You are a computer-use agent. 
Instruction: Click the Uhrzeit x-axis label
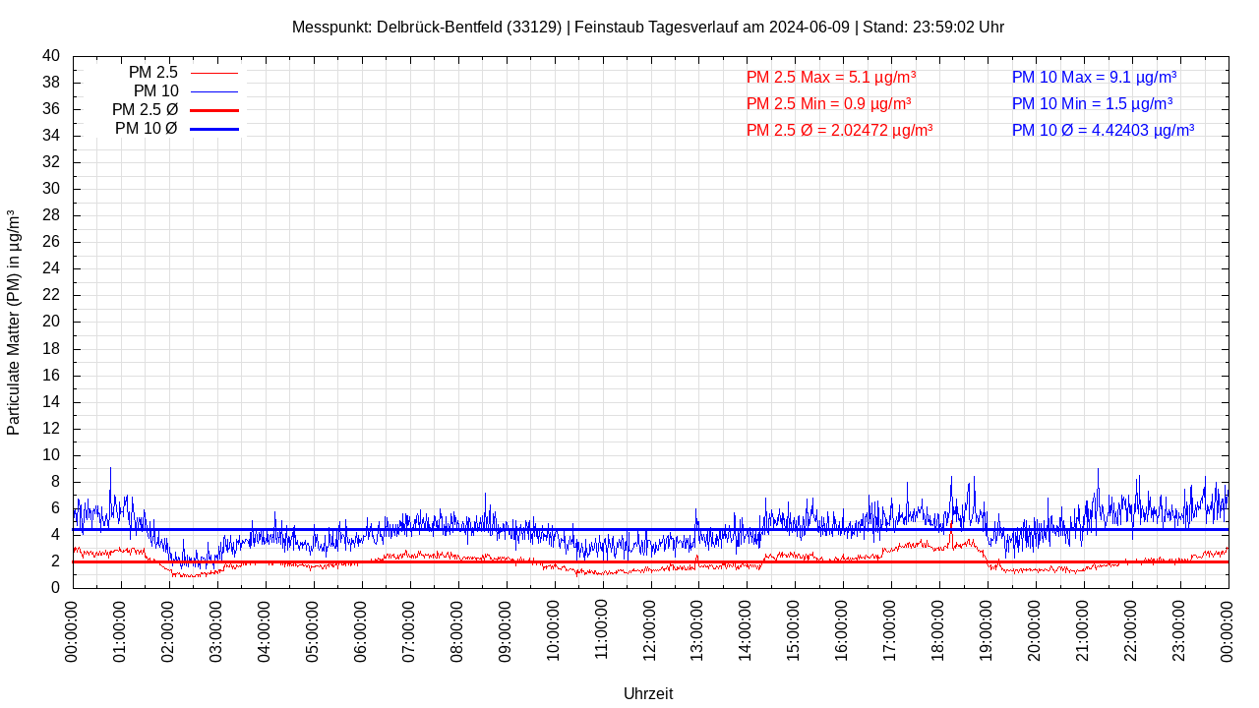[x=648, y=693]
